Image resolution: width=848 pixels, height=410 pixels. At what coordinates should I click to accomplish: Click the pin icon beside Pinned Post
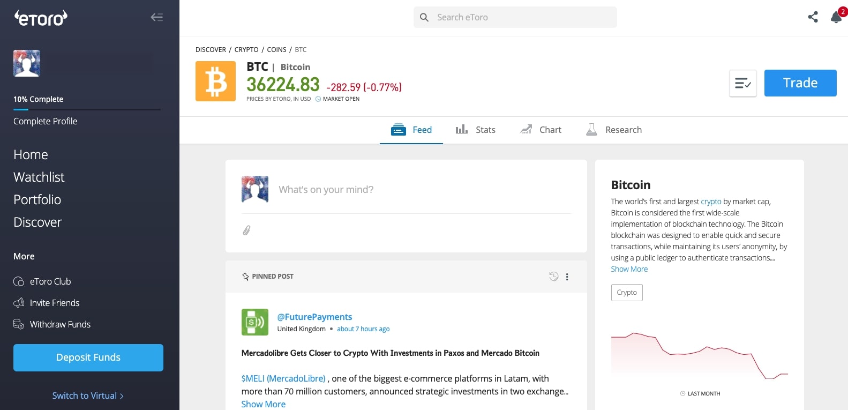[245, 277]
